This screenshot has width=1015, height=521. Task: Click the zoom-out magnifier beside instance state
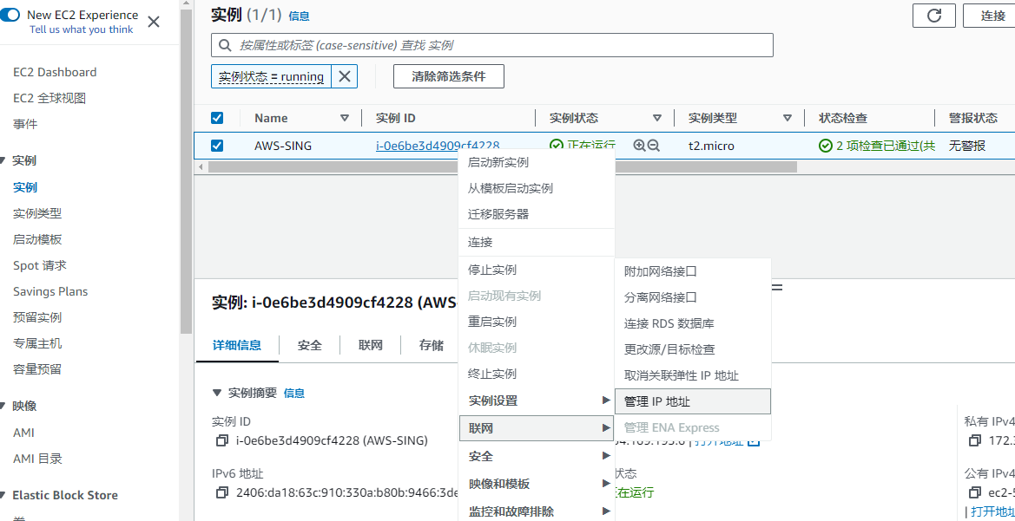coord(654,146)
